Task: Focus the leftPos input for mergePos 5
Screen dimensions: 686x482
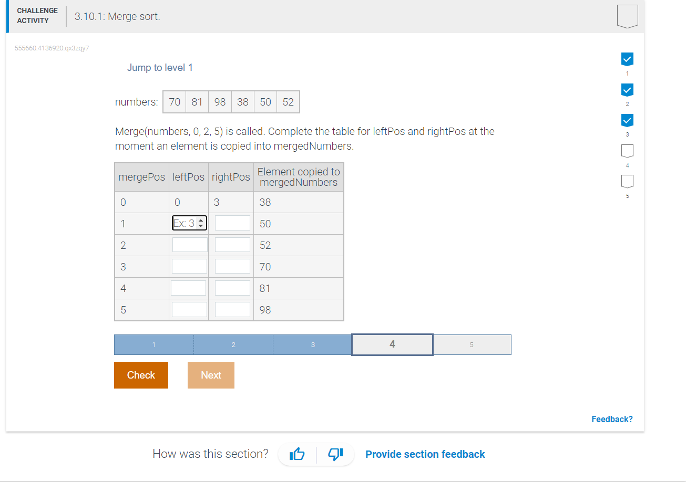Action: pyautogui.click(x=189, y=309)
